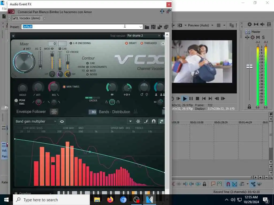Insert region icon on timeline toolbar
The image size is (274, 205).
(x=219, y=184)
